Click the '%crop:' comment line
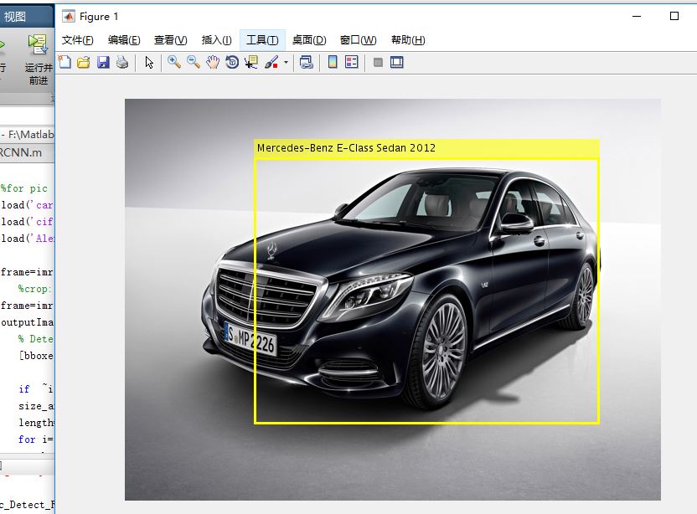 pyautogui.click(x=34, y=289)
